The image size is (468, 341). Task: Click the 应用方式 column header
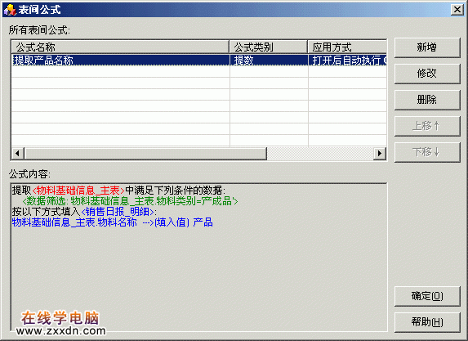tap(347, 47)
